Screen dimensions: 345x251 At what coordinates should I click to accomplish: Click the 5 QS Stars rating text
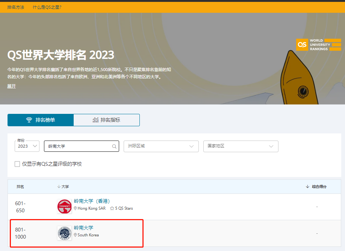coord(124,208)
